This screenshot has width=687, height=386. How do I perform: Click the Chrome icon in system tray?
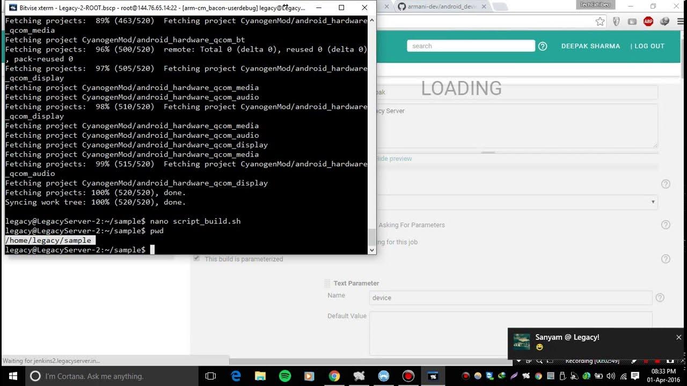[538, 376]
